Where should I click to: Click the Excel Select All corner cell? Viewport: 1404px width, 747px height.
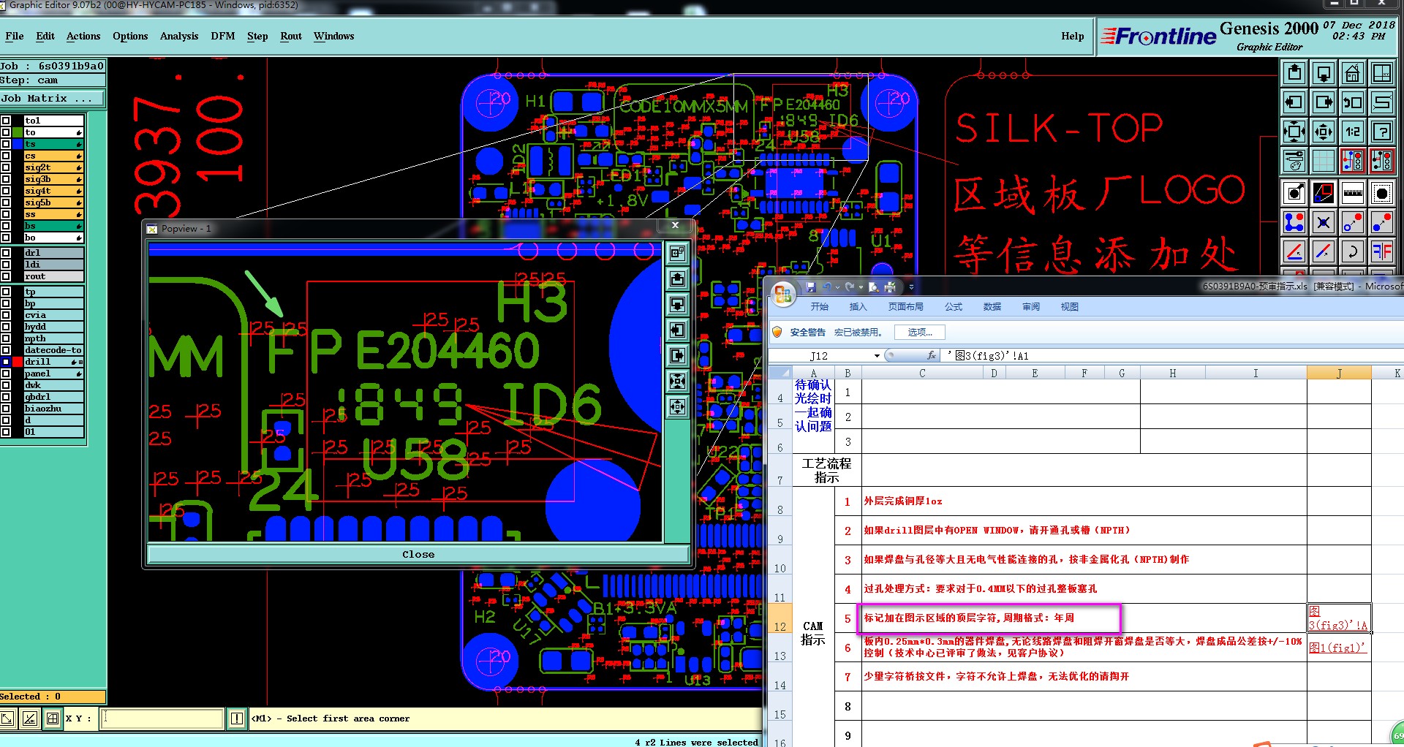pos(780,373)
